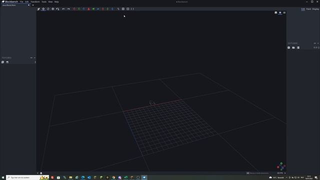The width and height of the screenshot is (320, 180).
Task: Click the Add Group icon in Outliner
Action: tap(293, 47)
